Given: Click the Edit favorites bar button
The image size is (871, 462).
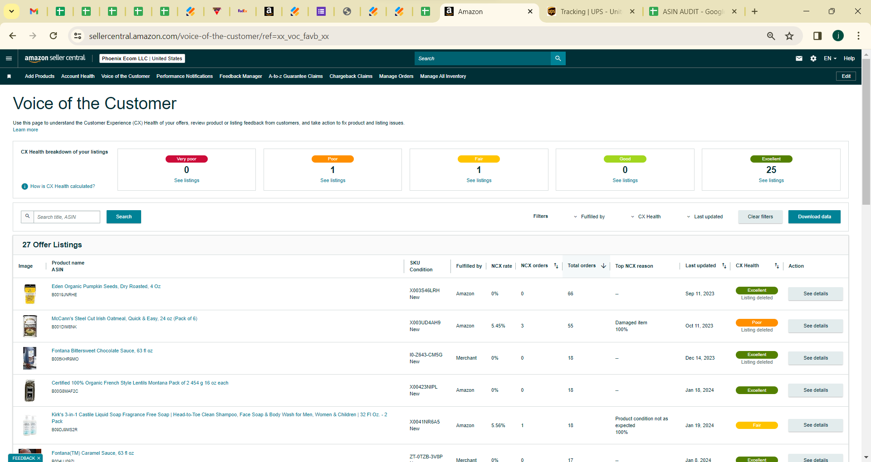Looking at the screenshot, I should pyautogui.click(x=846, y=76).
